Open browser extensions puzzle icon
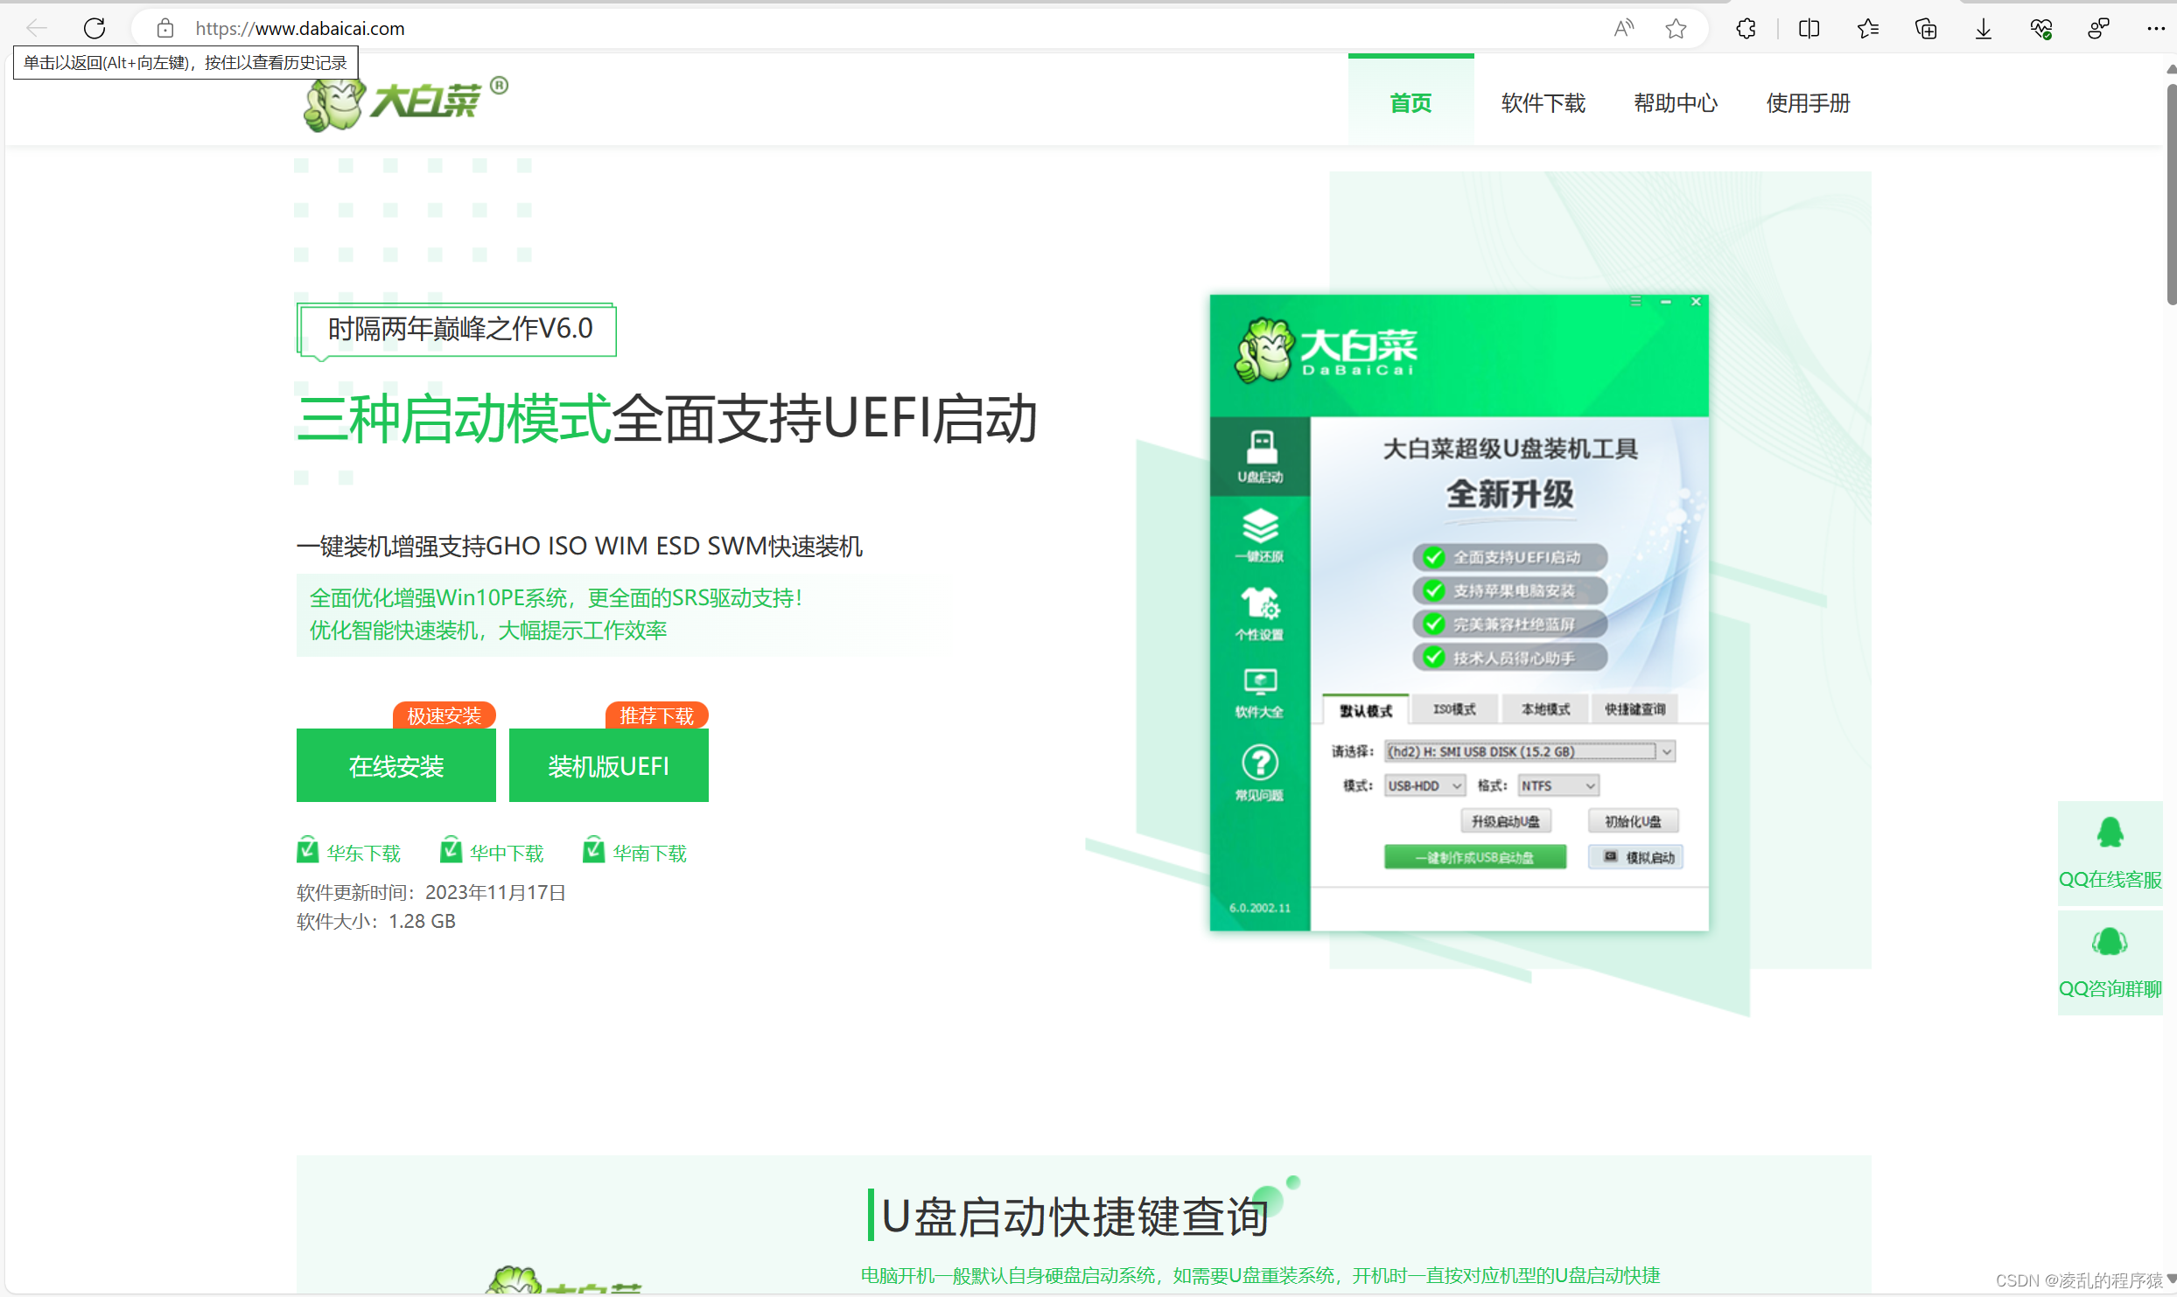This screenshot has width=2177, height=1297. [1746, 29]
